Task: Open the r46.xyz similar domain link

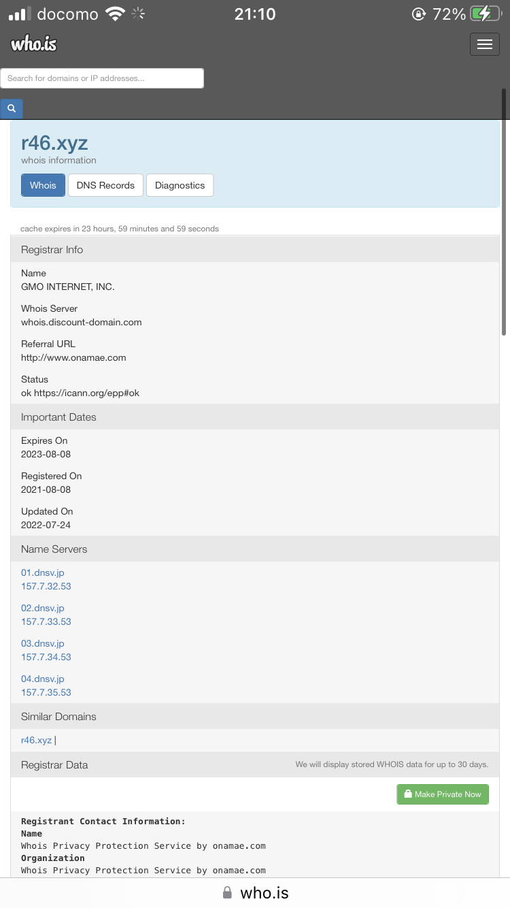Action: (x=36, y=740)
